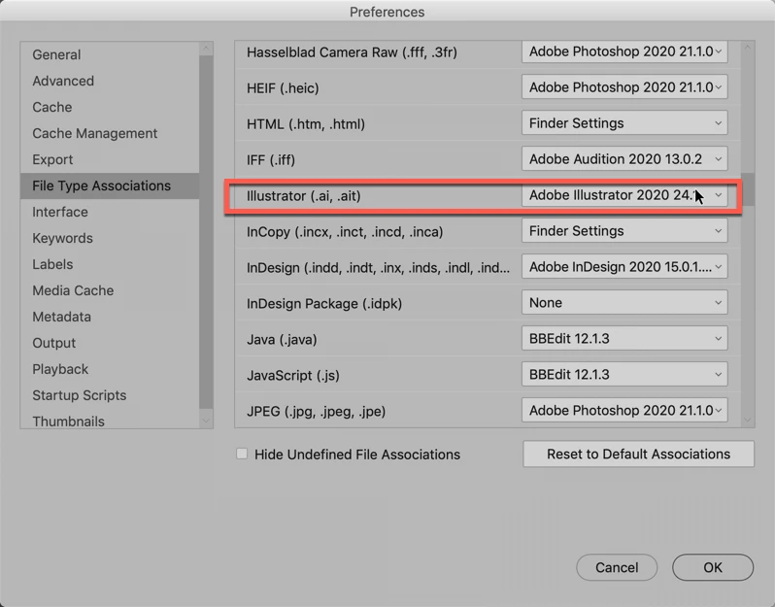
Task: Click sidebar list scroll down arrow
Action: coord(206,421)
